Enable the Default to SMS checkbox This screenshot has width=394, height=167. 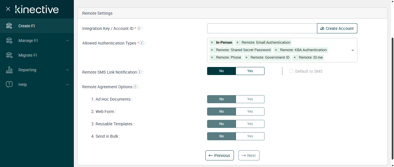pyautogui.click(x=291, y=71)
